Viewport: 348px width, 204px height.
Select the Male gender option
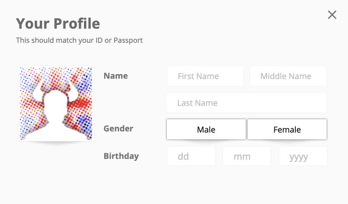click(x=206, y=130)
